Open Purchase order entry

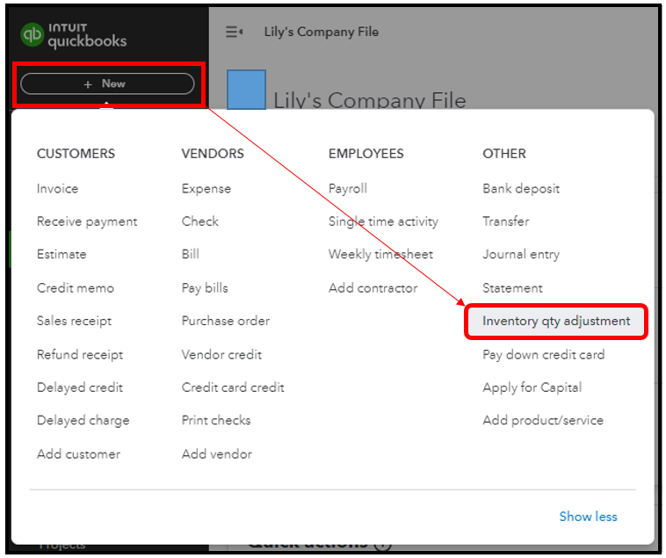pos(226,321)
